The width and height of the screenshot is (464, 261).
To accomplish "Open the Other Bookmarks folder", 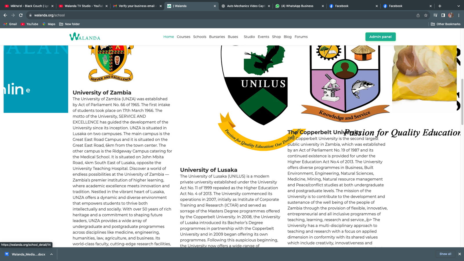I will 445,24.
